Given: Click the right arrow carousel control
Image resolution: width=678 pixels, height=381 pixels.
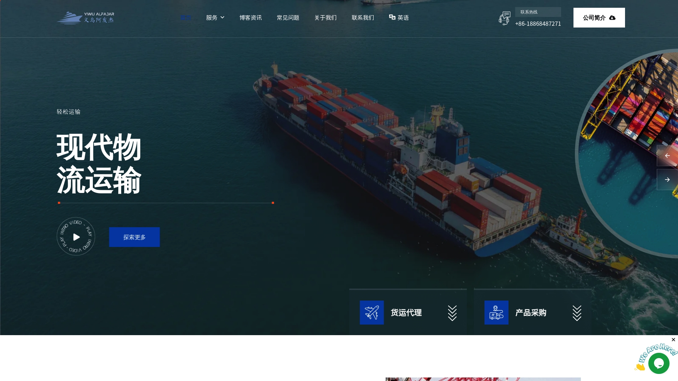Looking at the screenshot, I should click(667, 180).
